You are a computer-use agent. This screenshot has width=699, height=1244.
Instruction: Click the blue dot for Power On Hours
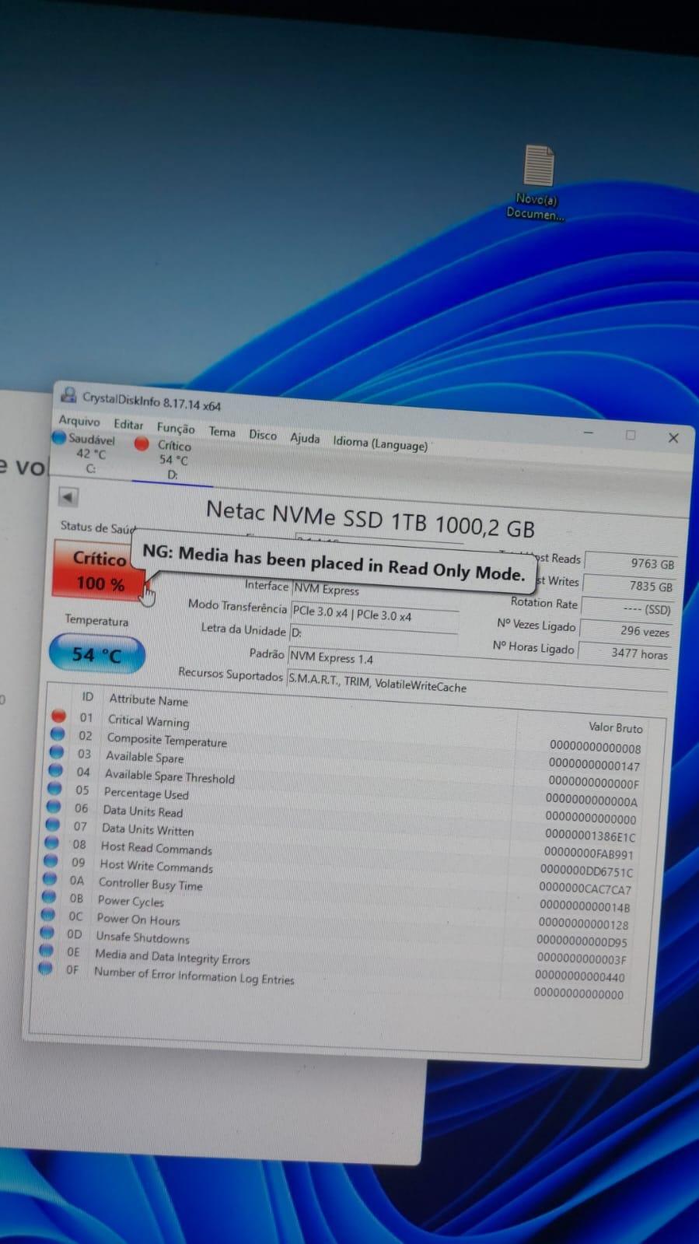[48, 914]
